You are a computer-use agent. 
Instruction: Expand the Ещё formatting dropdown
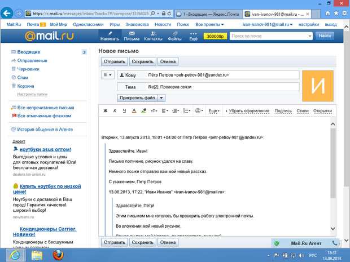pyautogui.click(x=215, y=111)
